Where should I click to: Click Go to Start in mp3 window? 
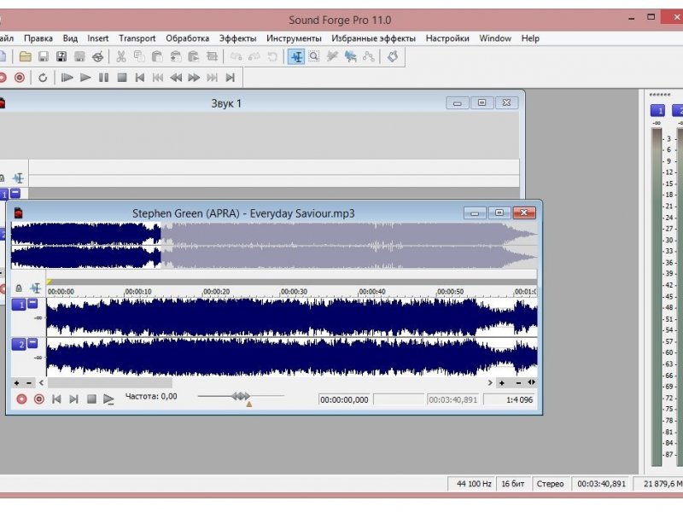pos(56,399)
